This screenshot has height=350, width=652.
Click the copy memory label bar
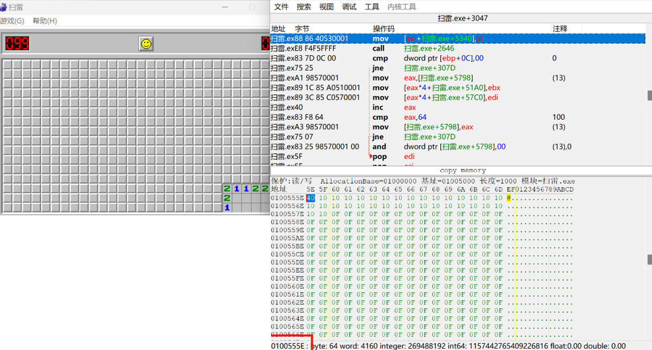(463, 170)
